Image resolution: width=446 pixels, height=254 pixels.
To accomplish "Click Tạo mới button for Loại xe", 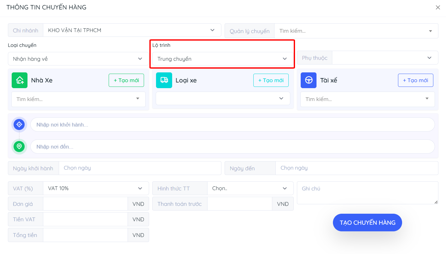I will (271, 80).
